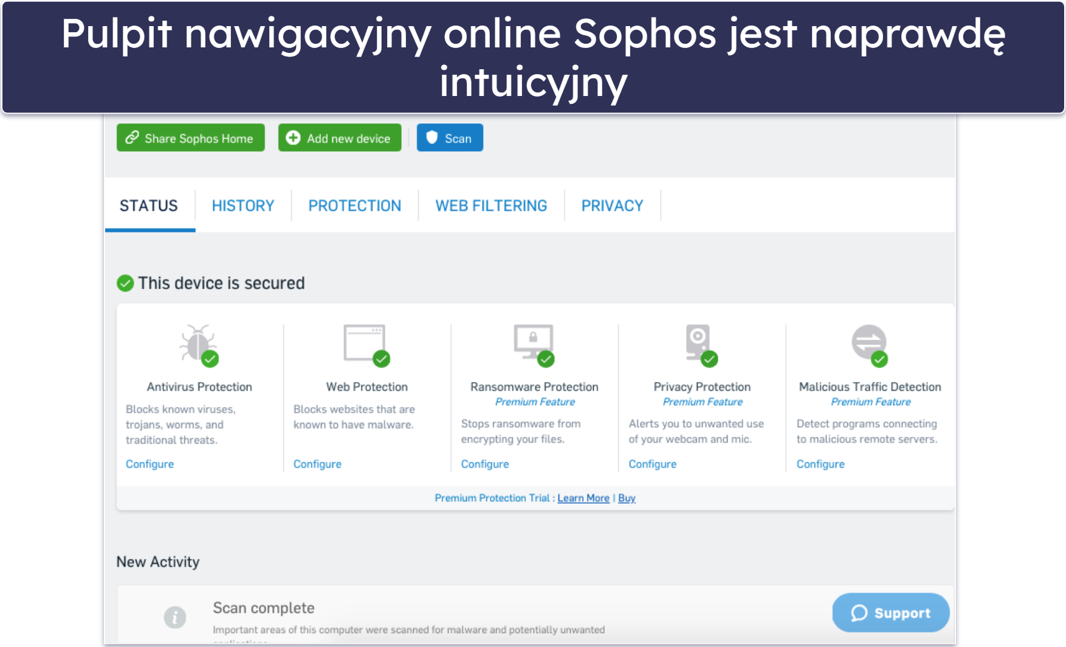This screenshot has height=647, width=1066.
Task: Click the Antivirus Protection bug icon
Action: [199, 344]
